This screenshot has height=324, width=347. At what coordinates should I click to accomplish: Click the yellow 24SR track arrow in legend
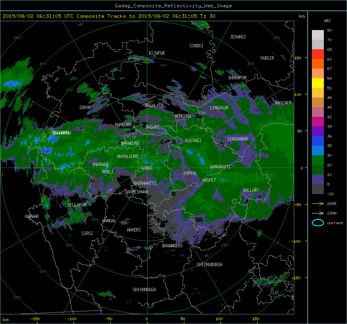click(x=318, y=204)
